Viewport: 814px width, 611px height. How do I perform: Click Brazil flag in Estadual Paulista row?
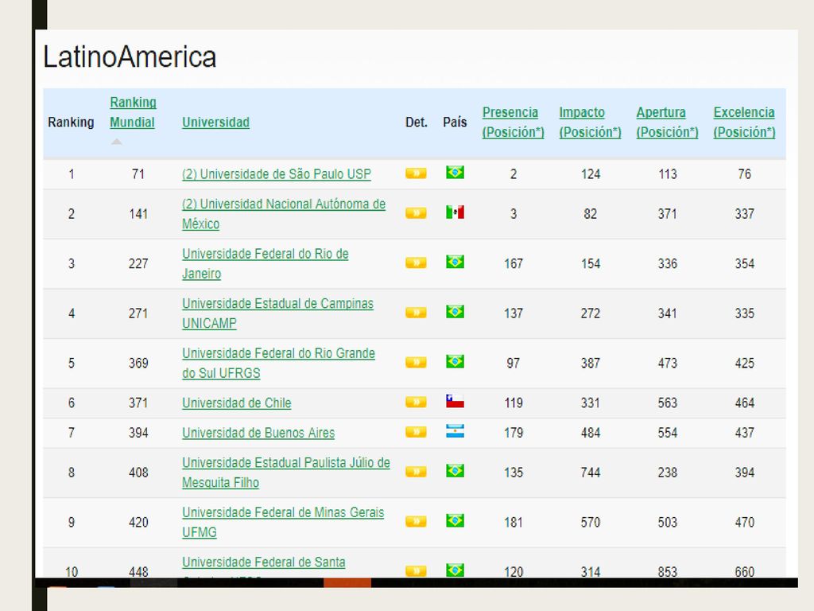(x=455, y=471)
